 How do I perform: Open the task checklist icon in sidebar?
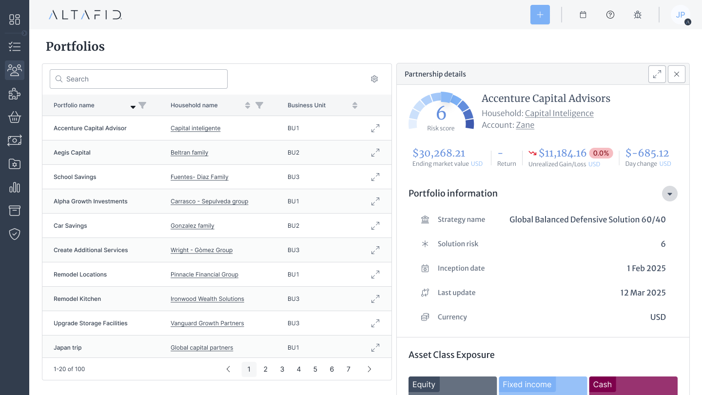15,47
